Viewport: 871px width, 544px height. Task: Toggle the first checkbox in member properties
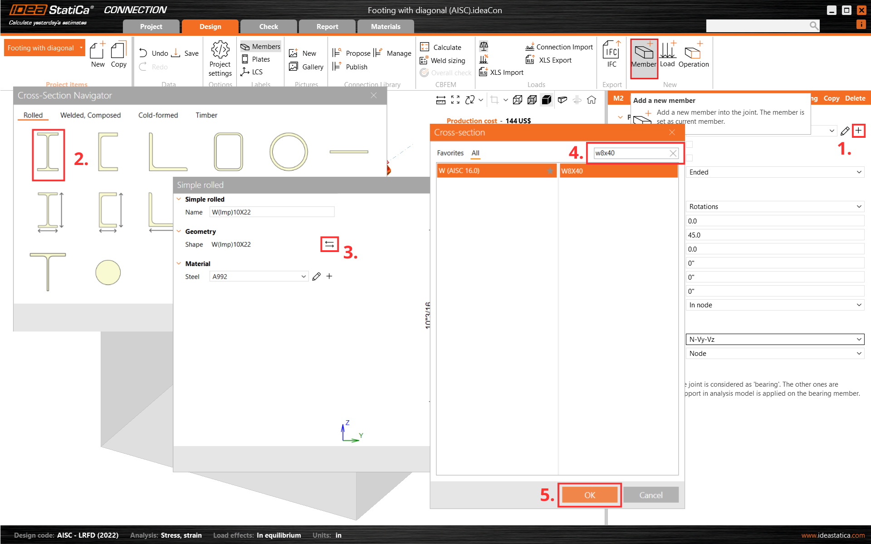pos(690,145)
